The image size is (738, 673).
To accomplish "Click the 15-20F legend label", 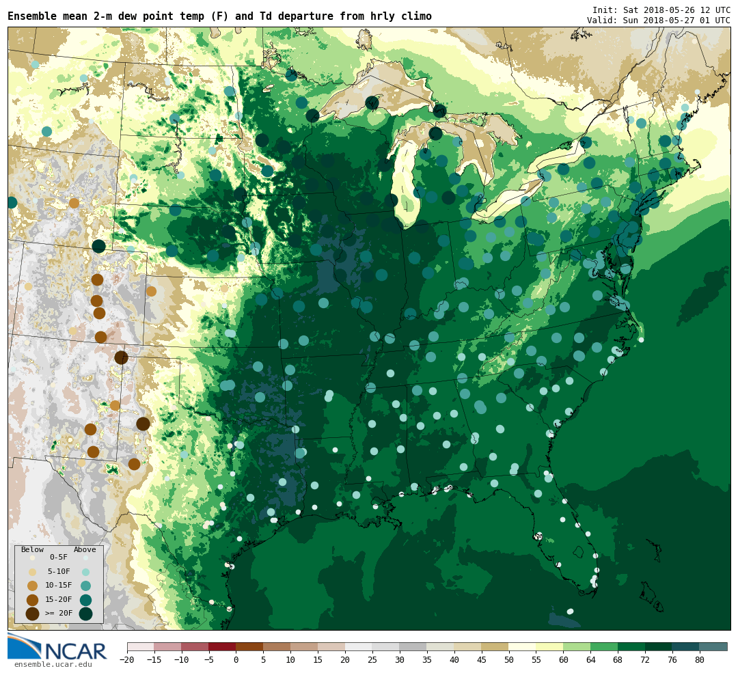I will point(58,600).
